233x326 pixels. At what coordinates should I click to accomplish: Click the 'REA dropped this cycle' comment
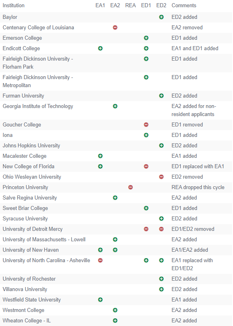[198, 187]
